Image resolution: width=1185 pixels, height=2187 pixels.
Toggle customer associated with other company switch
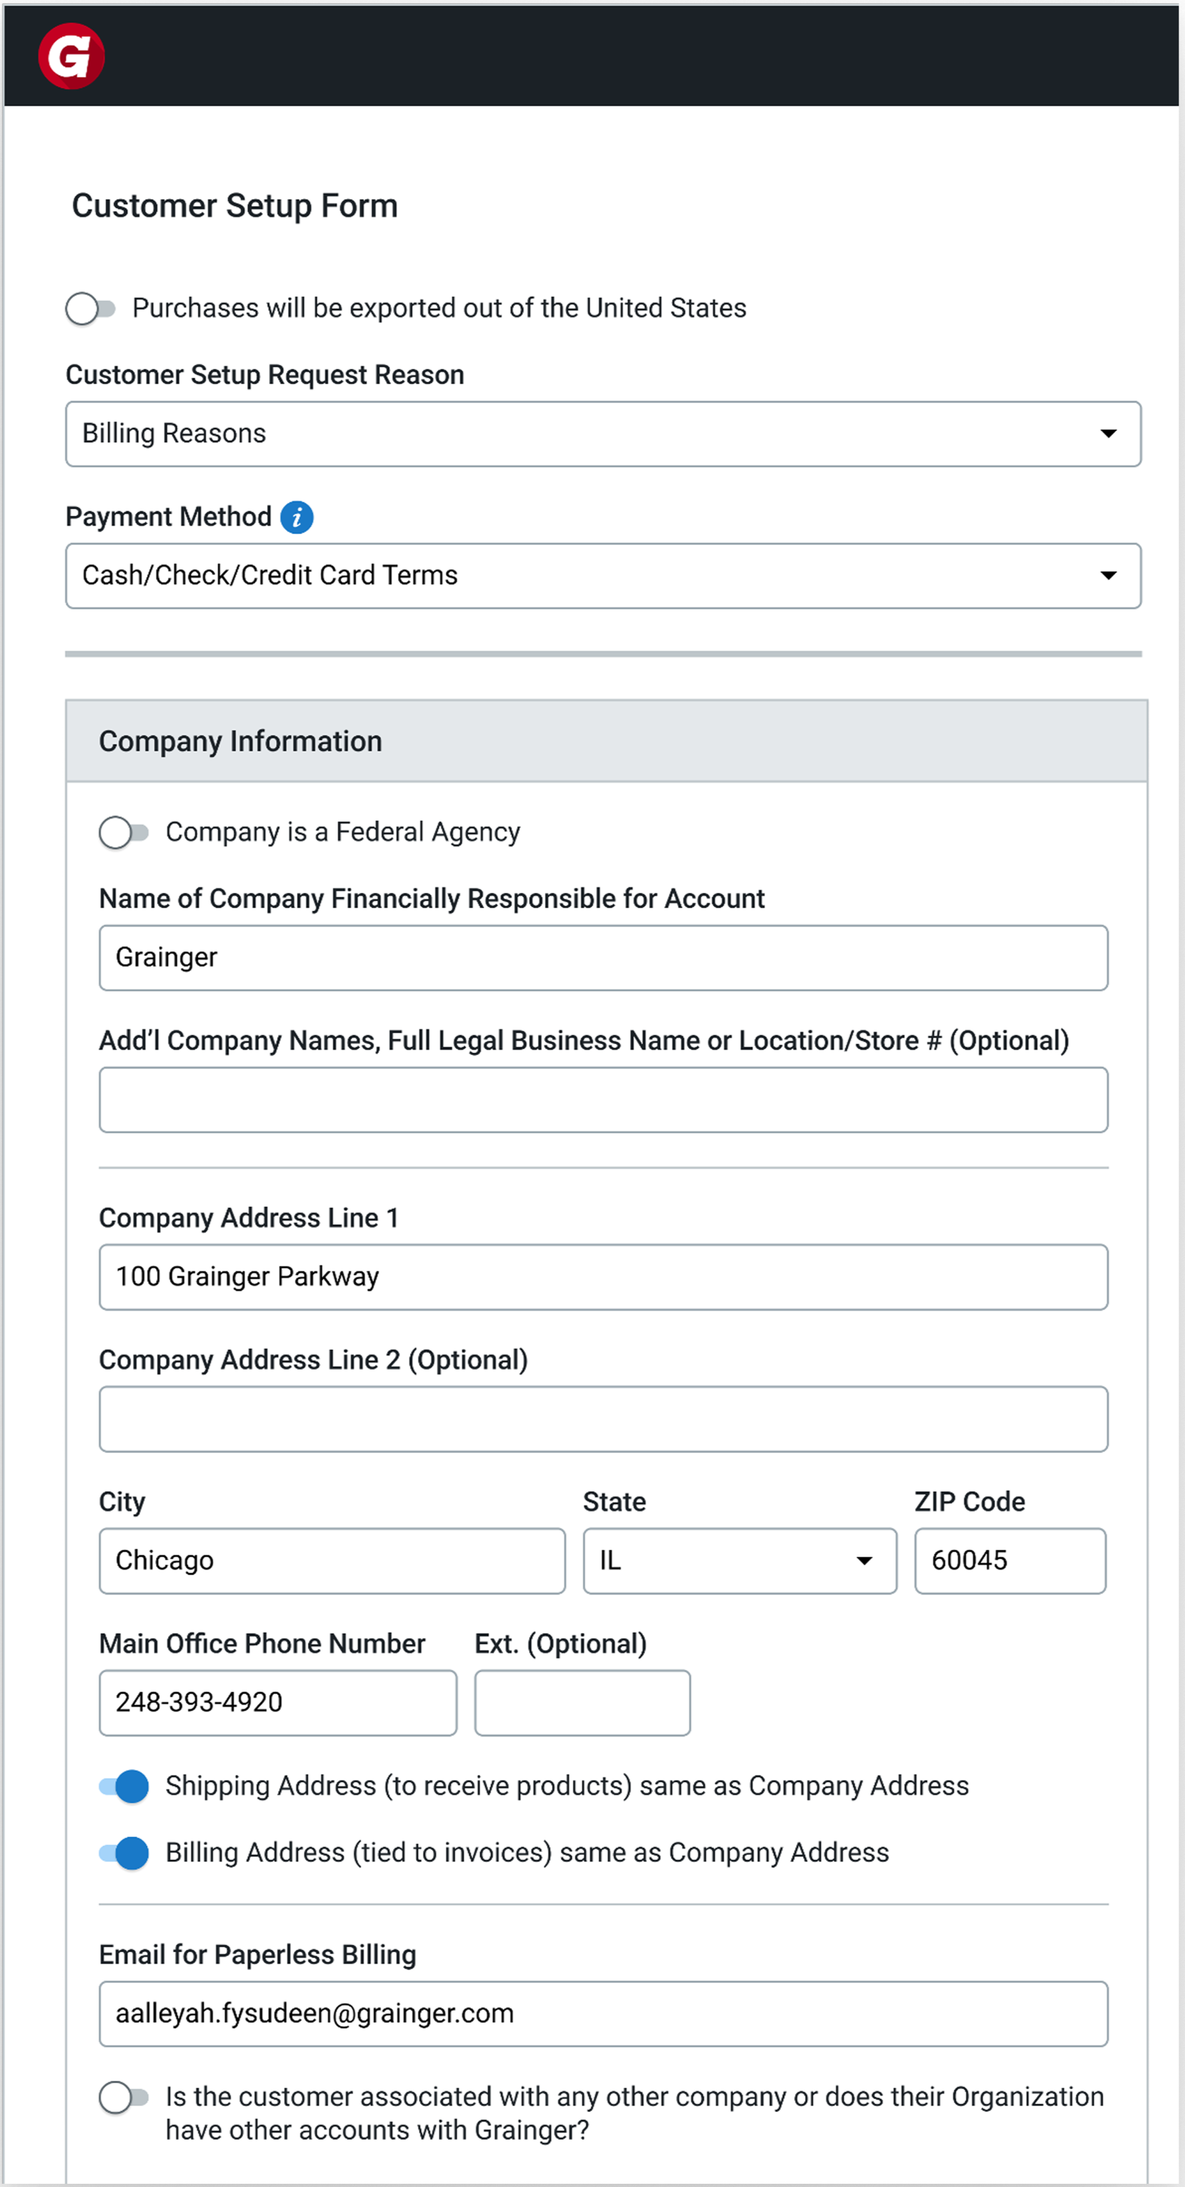coord(123,2097)
